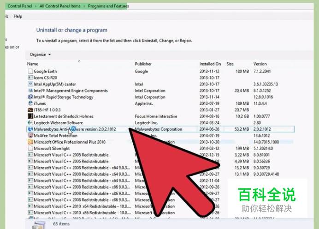The width and height of the screenshot is (319, 229).
Task: Sort by the Name column header
Action: [x=33, y=64]
